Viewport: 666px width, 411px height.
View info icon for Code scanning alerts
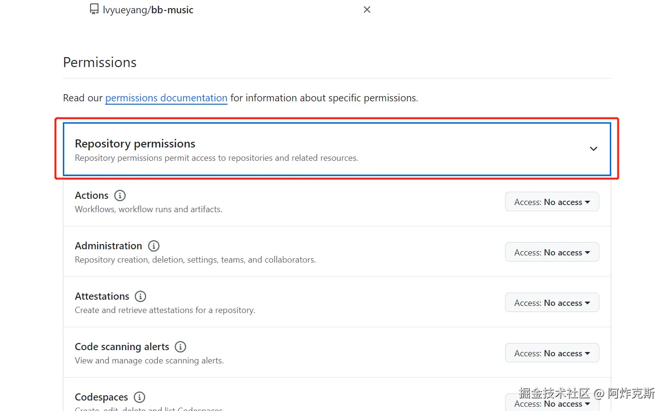tap(180, 347)
